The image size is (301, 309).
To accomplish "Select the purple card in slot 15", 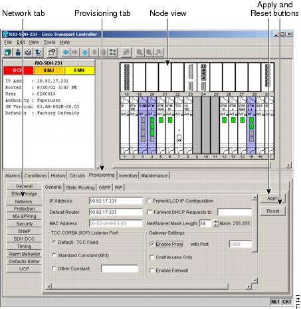I will 251,125.
